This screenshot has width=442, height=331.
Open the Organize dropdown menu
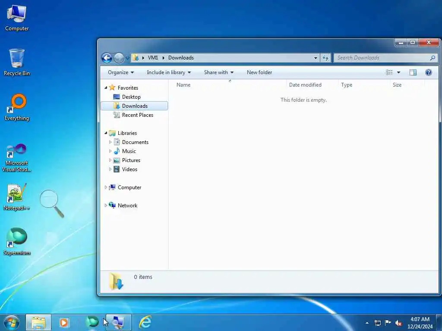pyautogui.click(x=121, y=72)
